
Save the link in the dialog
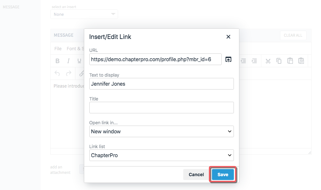pos(223,175)
